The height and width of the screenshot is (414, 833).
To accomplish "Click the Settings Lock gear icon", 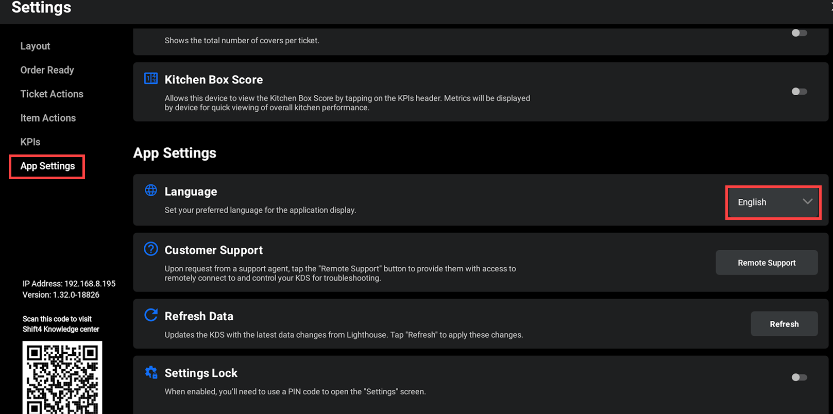I will point(151,372).
